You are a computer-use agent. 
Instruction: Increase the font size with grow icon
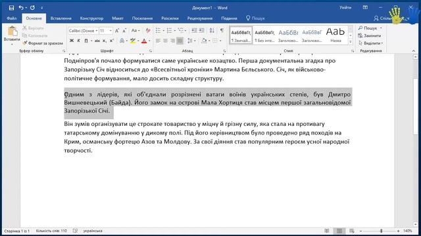[117, 31]
